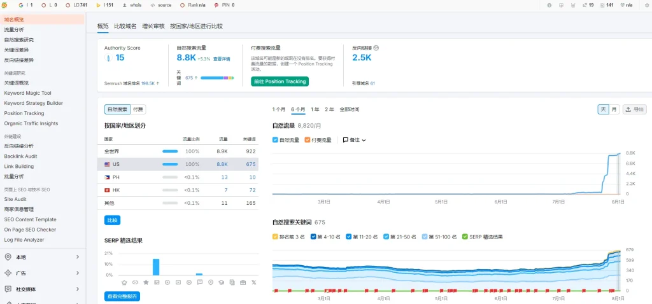Open the 按国家/地区进行比较 tab

196,25
